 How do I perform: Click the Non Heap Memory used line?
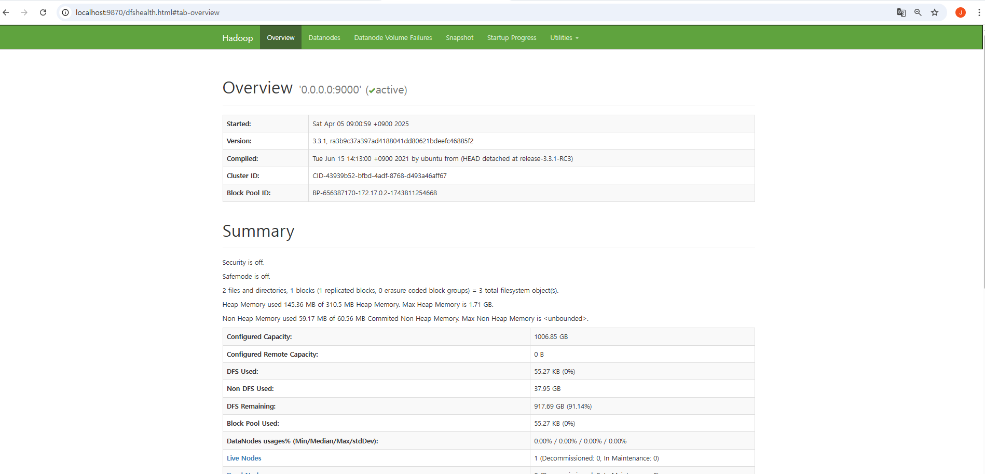405,318
